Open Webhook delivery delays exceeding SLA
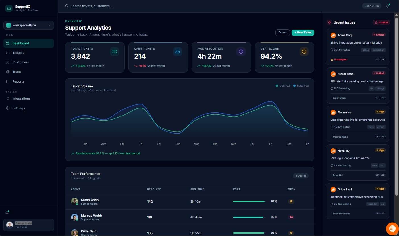 coord(357,197)
